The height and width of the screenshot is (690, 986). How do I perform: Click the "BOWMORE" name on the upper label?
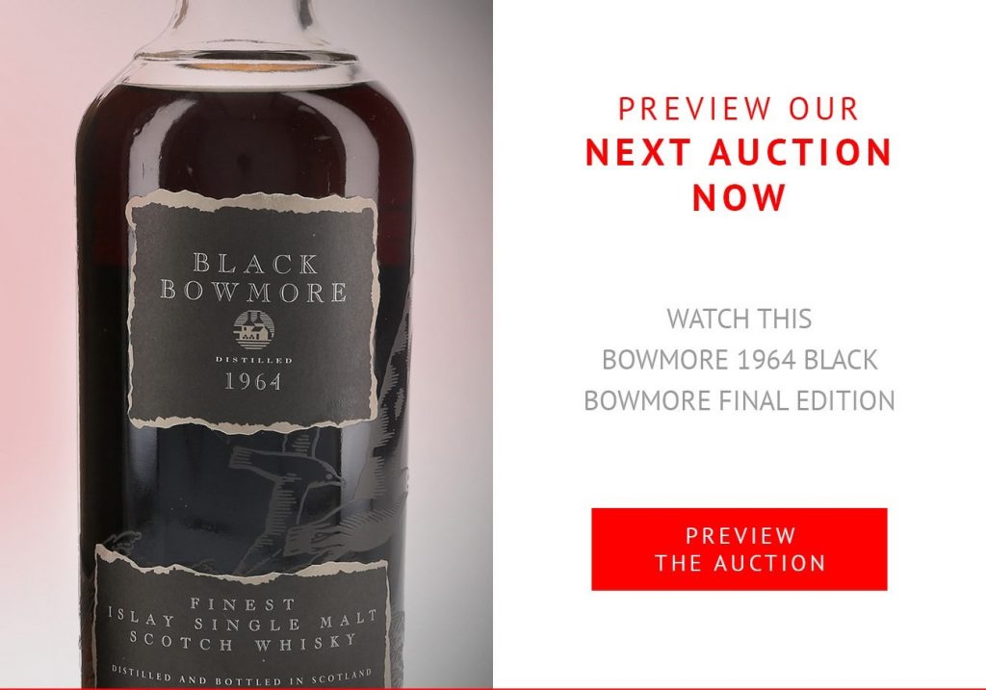(x=253, y=292)
